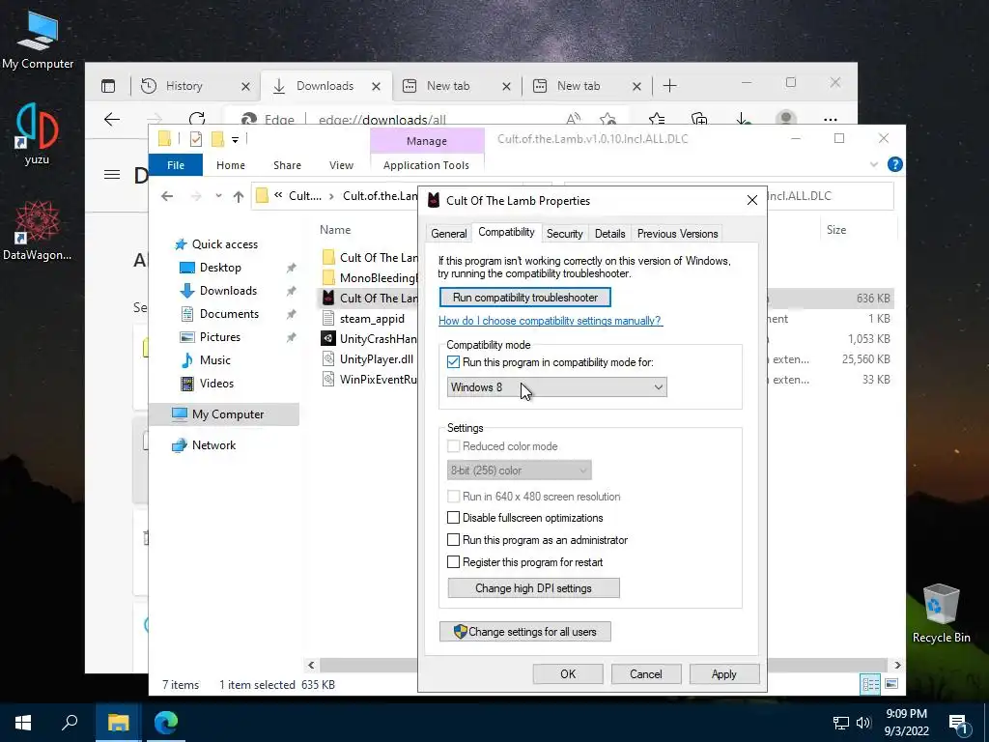989x742 pixels.
Task: Click the Explorer horizontal scrollbar right arrow
Action: [897, 665]
